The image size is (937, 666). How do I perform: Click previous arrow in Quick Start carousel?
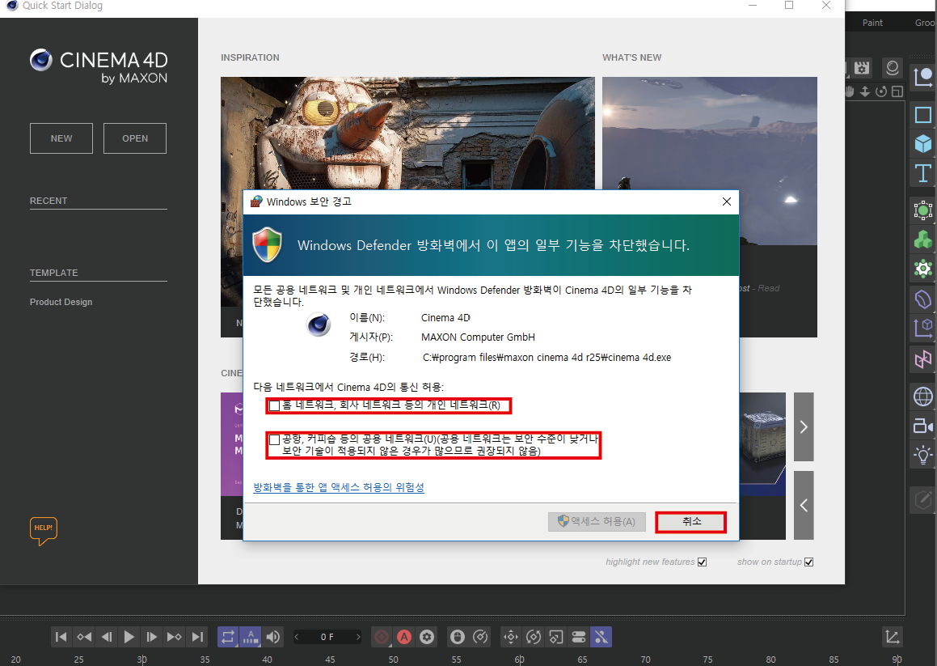pyautogui.click(x=804, y=505)
